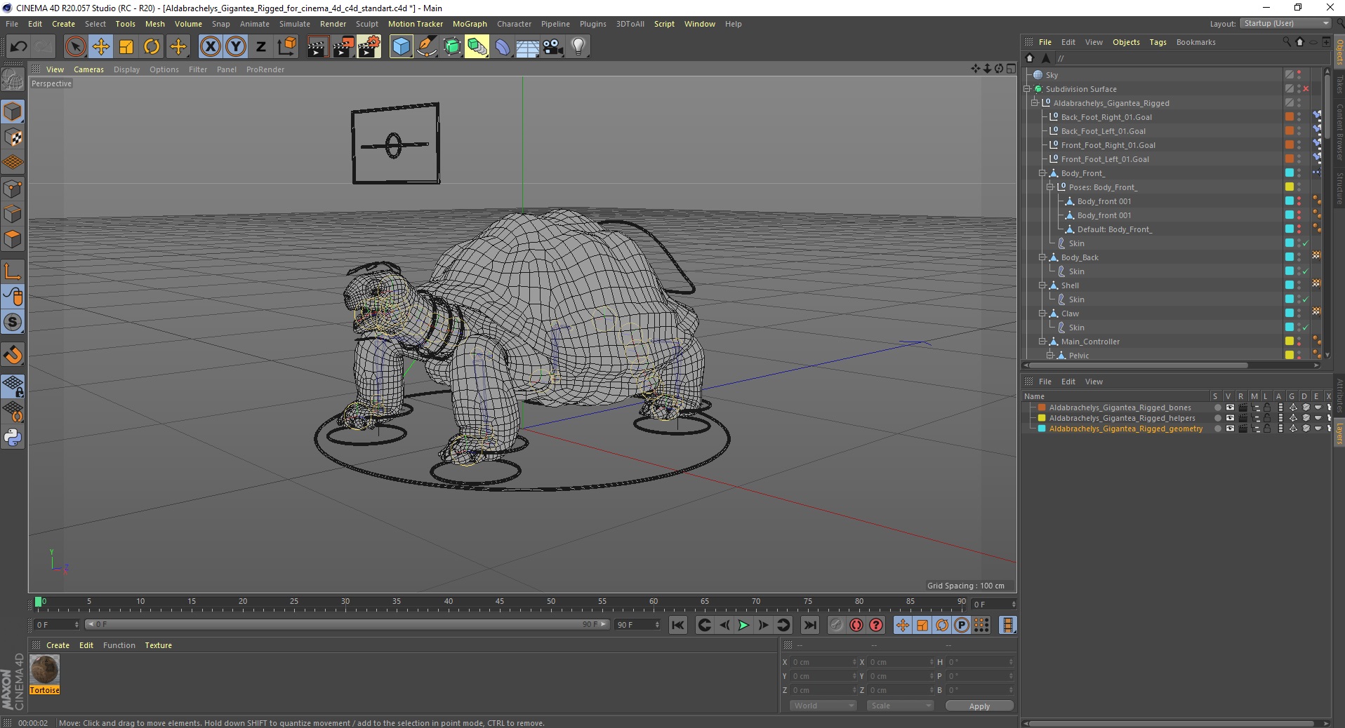Screen dimensions: 1345x728
Task: Go to the end of animation
Action: coord(809,625)
